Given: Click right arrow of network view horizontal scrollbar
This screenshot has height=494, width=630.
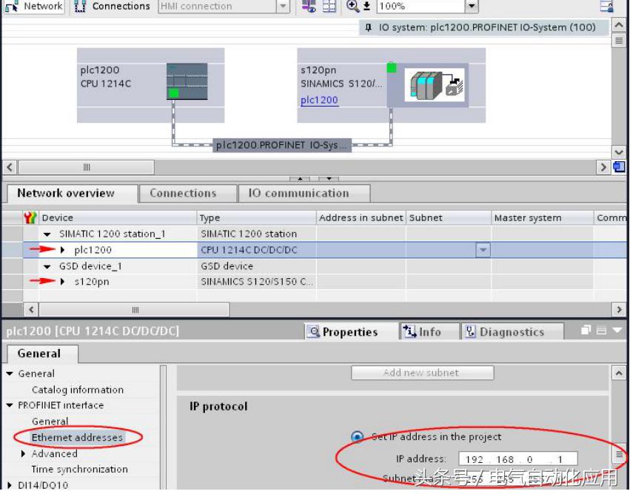Looking at the screenshot, I should pyautogui.click(x=603, y=167).
